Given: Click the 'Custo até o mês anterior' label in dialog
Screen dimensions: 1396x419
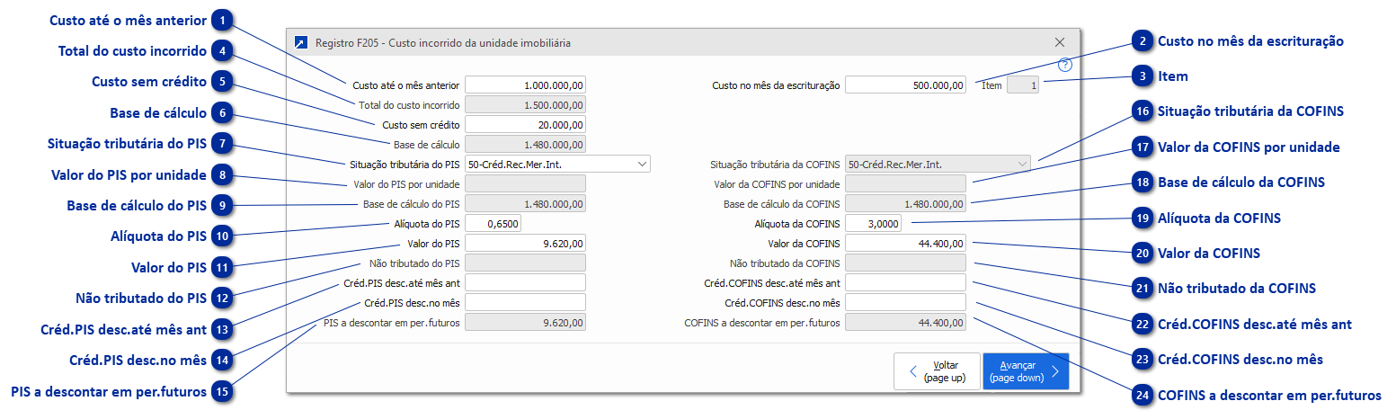Looking at the screenshot, I should pos(406,85).
